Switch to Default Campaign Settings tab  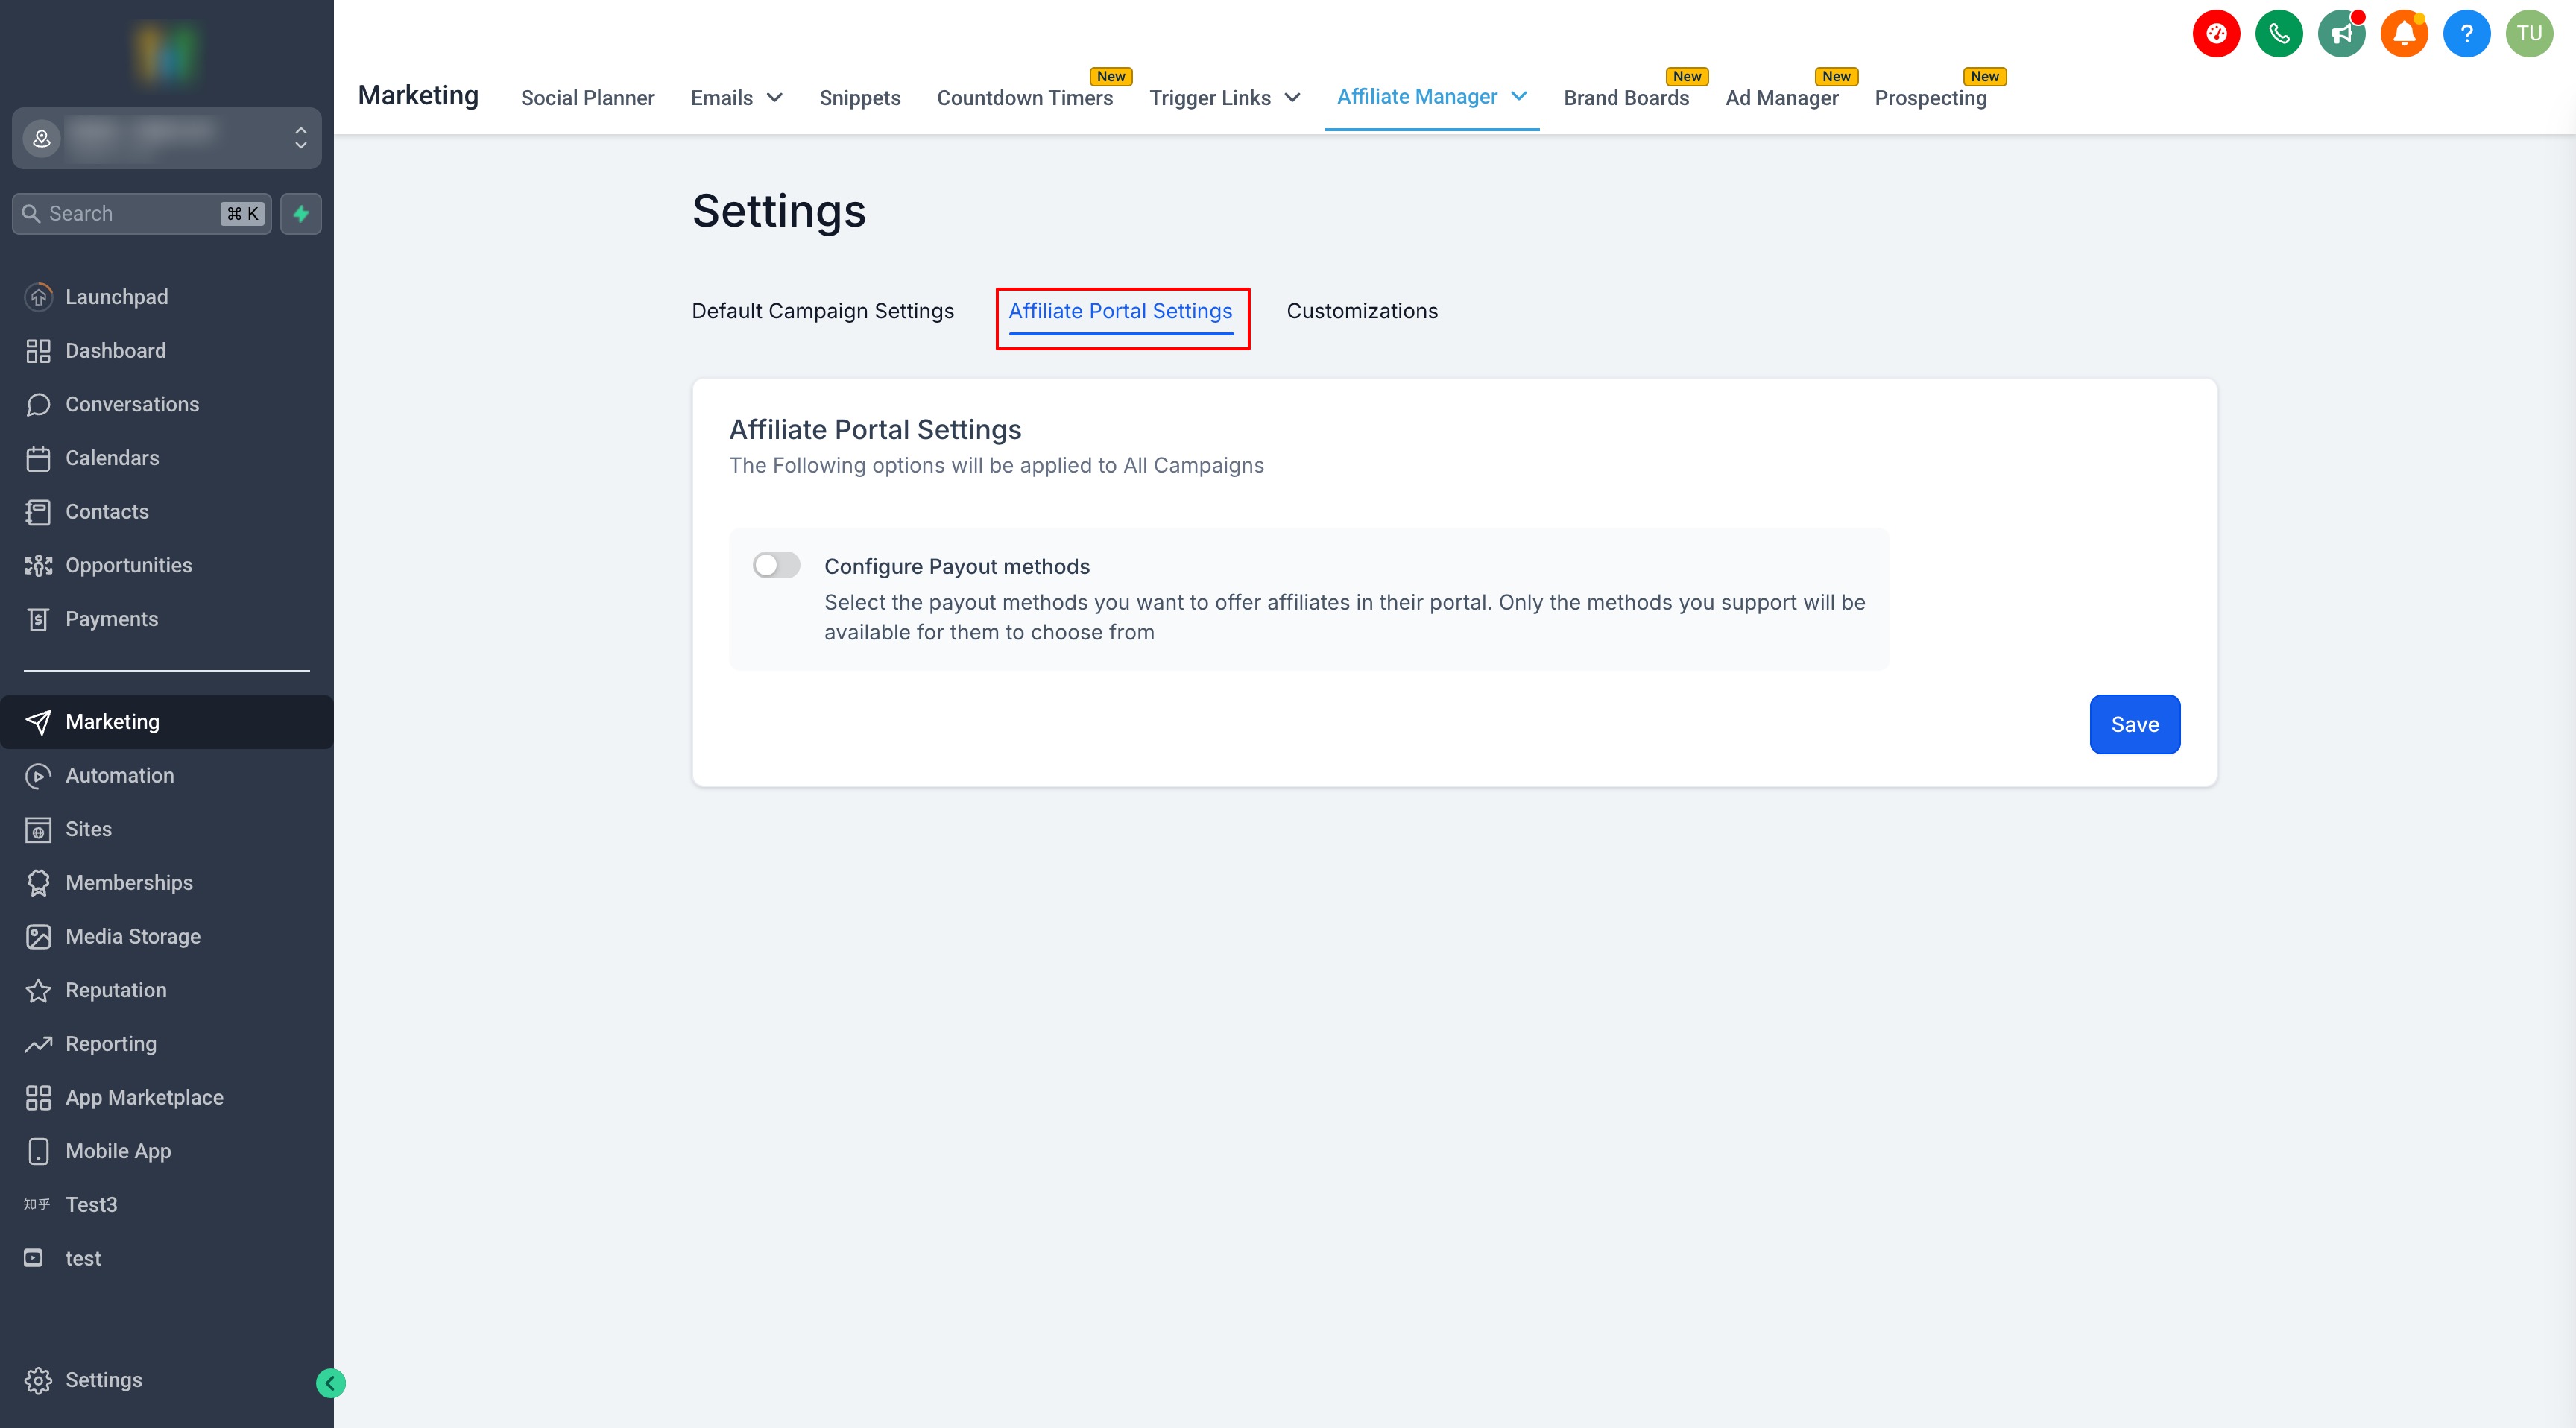point(822,311)
